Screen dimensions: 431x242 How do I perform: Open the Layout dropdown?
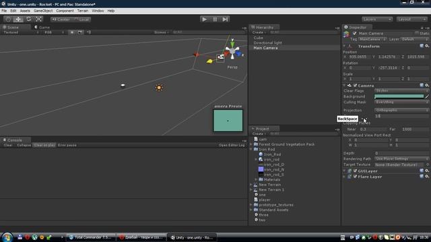click(x=411, y=19)
